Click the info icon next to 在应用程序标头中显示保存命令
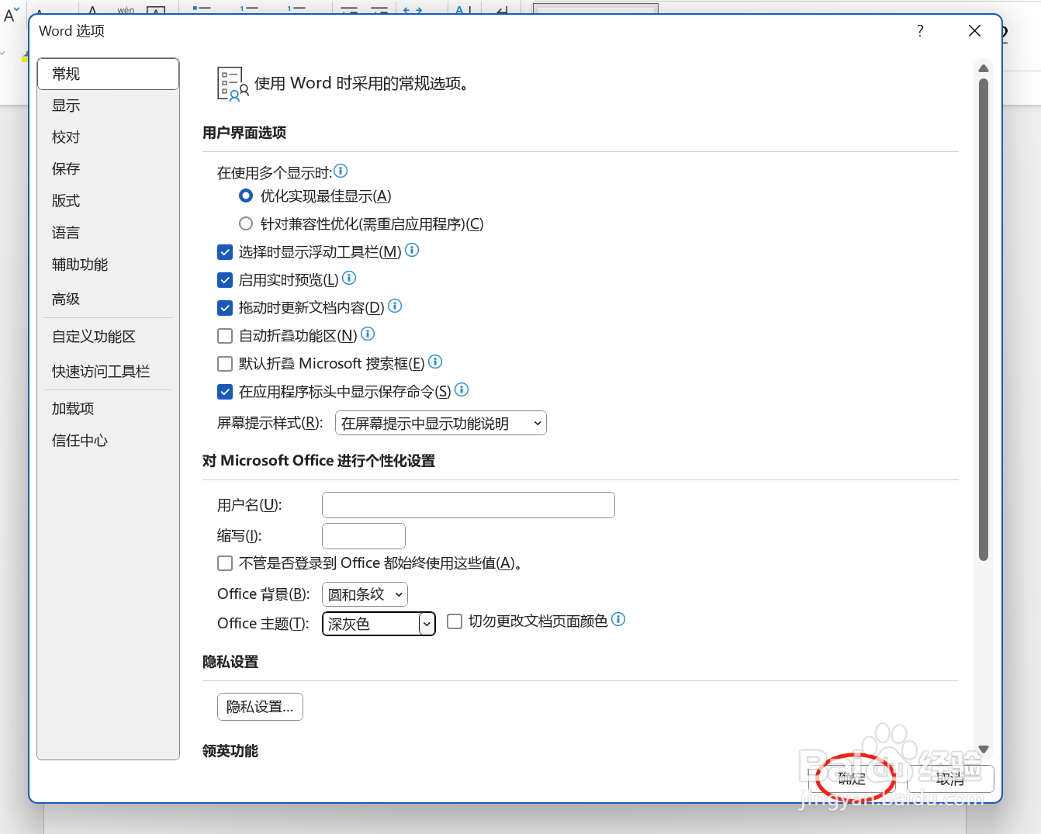Screen dimensions: 1041x834 pos(462,390)
